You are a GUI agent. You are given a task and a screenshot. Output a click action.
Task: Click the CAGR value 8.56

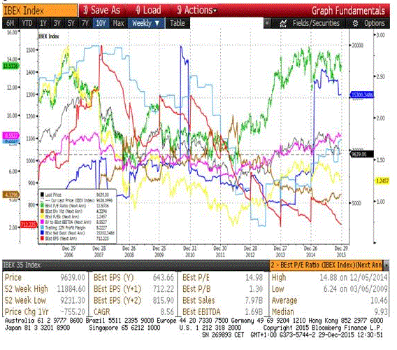coord(167,311)
